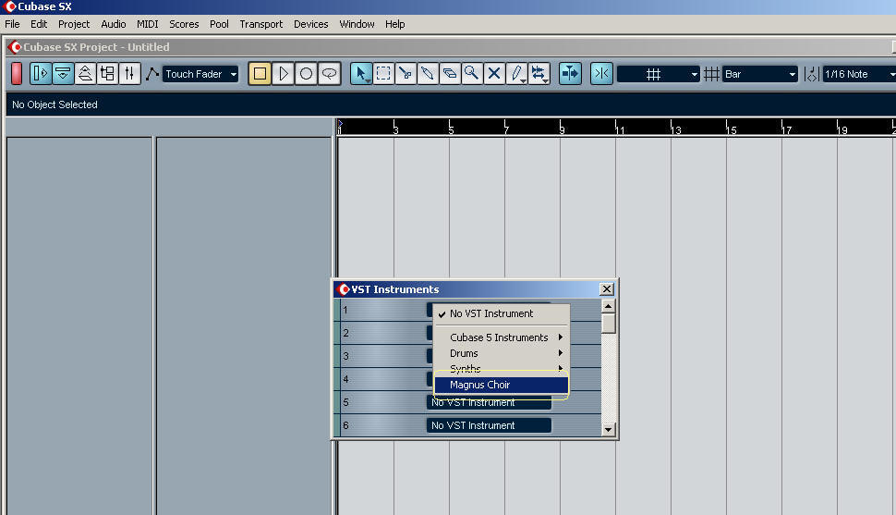Screen dimensions: 896x515
Task: Click the Record transport button
Action: tap(307, 73)
